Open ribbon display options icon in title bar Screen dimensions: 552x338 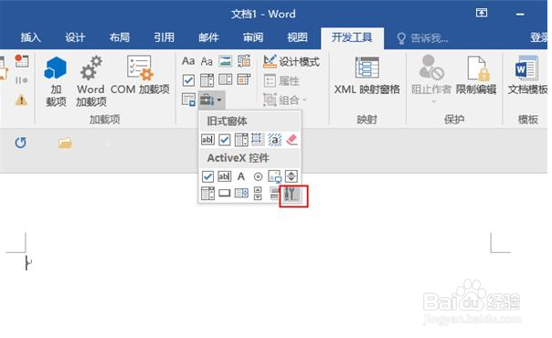point(482,14)
